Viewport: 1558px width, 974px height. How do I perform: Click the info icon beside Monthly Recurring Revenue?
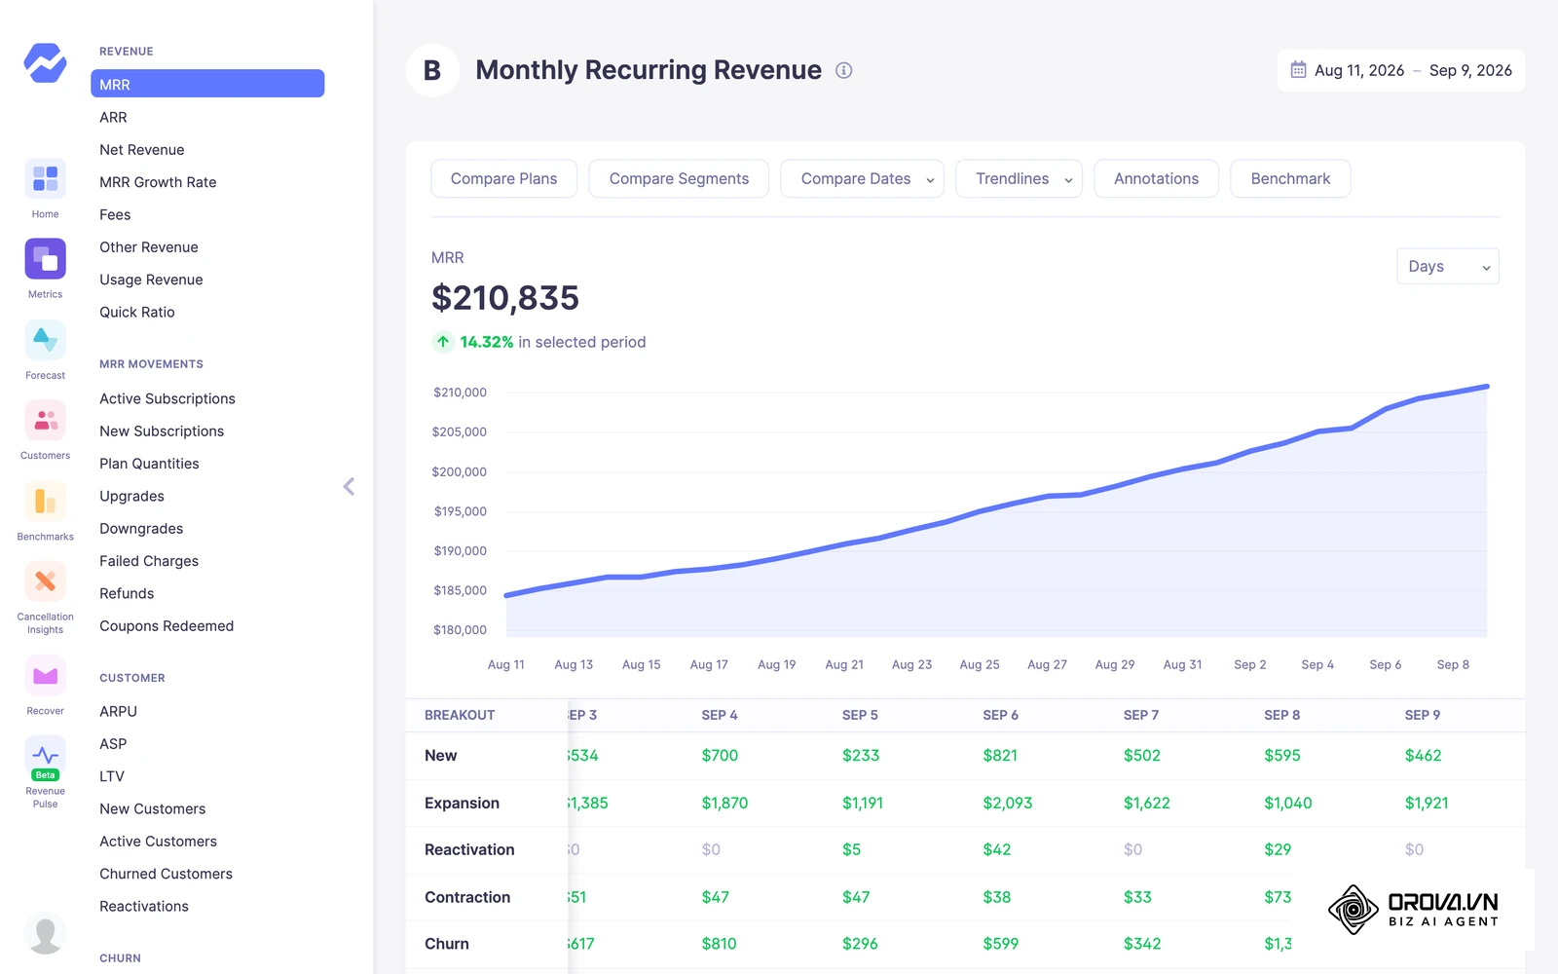point(844,70)
